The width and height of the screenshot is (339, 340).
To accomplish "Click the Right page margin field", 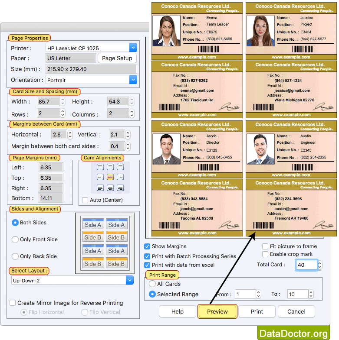I will click(x=51, y=188).
